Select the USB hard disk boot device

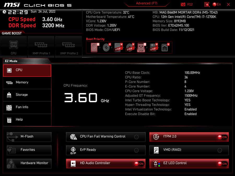118,47
